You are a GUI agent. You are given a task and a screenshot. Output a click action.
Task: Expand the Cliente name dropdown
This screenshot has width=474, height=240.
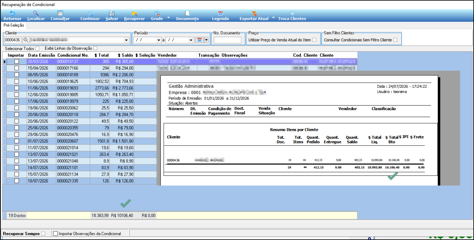click(127, 40)
